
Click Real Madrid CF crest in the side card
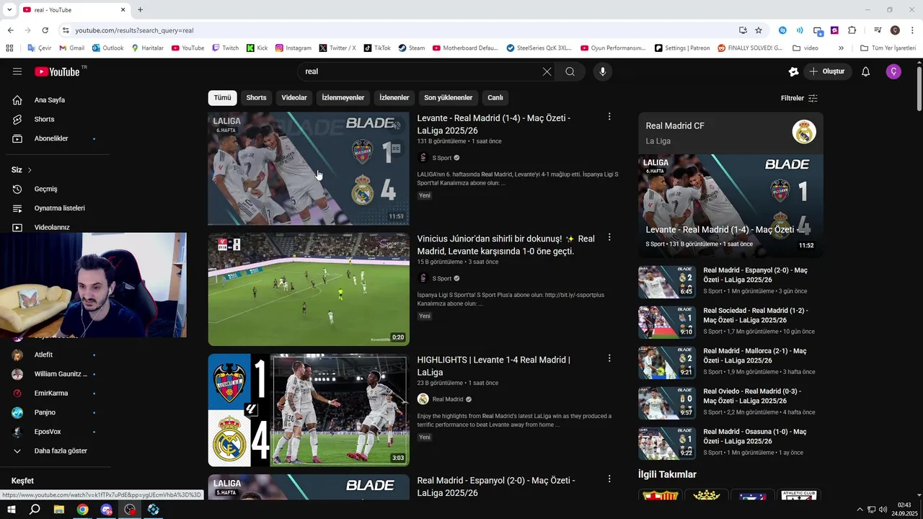[x=804, y=132]
